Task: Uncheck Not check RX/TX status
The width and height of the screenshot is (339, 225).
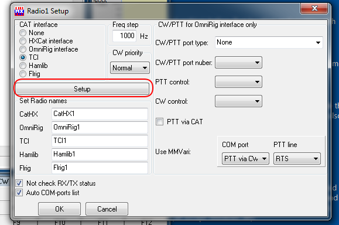Action: click(19, 183)
